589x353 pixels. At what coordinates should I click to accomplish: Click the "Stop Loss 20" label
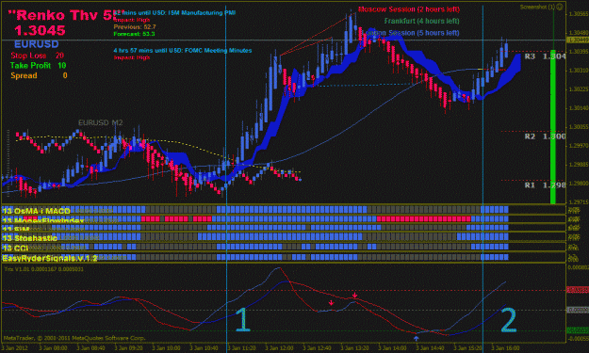[37, 56]
